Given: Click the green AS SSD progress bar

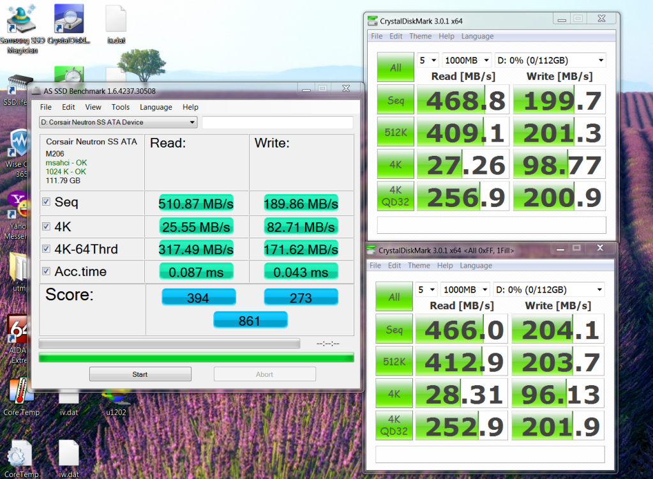Looking at the screenshot, I should point(196,358).
